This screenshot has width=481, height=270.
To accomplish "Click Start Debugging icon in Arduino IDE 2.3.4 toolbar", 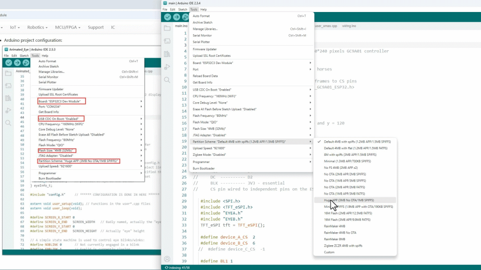I will [185, 17].
